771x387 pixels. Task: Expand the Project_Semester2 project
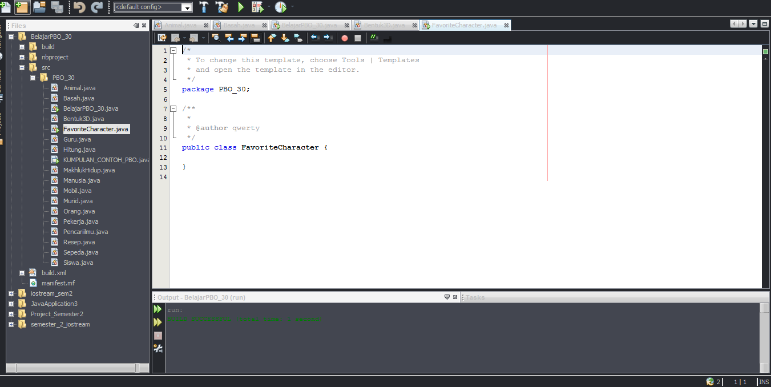coord(11,314)
